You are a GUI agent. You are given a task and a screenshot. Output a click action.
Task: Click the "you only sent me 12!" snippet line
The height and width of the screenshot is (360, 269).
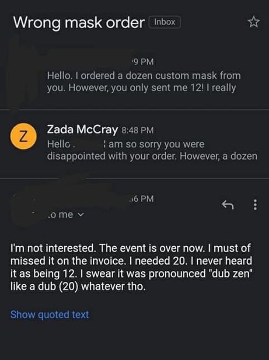point(142,88)
